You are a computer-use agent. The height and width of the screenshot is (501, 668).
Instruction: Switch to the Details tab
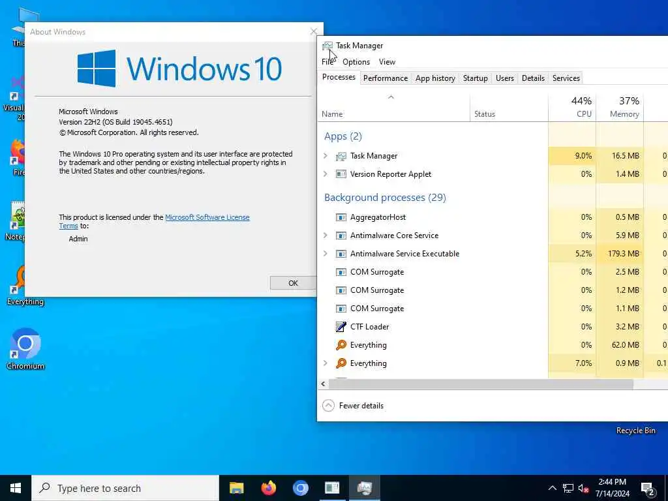coord(533,78)
